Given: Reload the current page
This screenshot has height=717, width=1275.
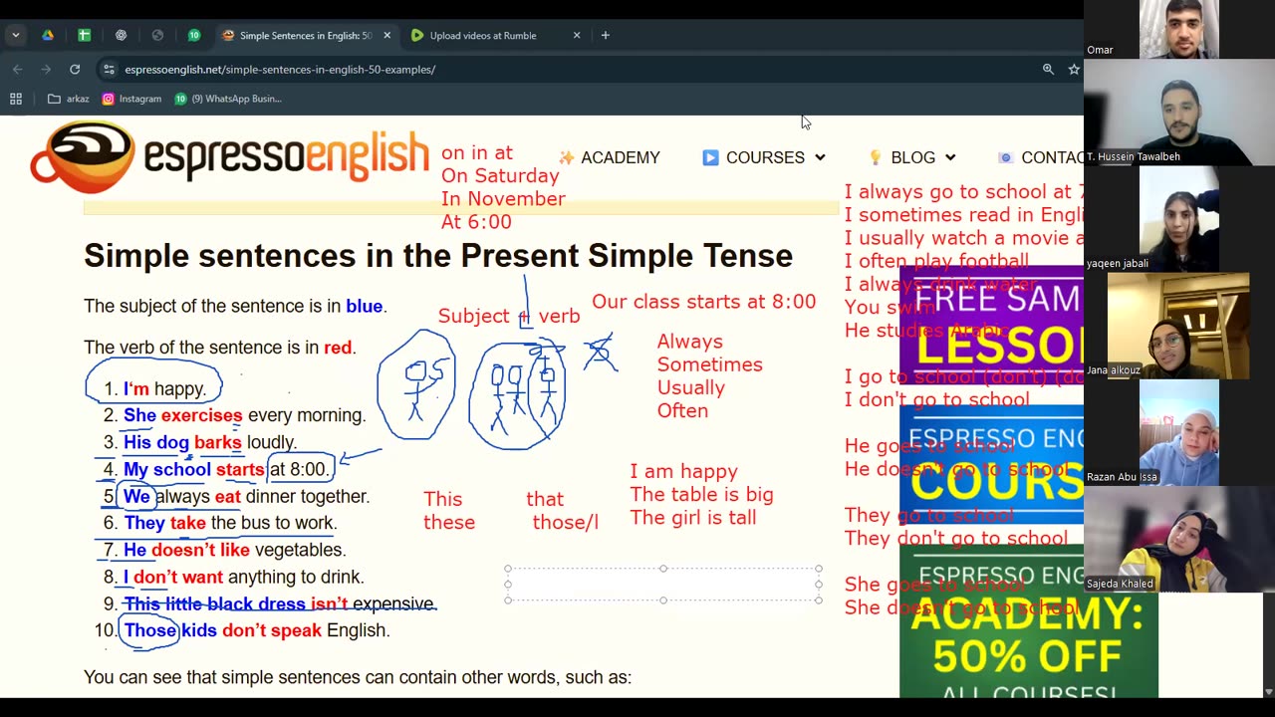Looking at the screenshot, I should click(75, 69).
